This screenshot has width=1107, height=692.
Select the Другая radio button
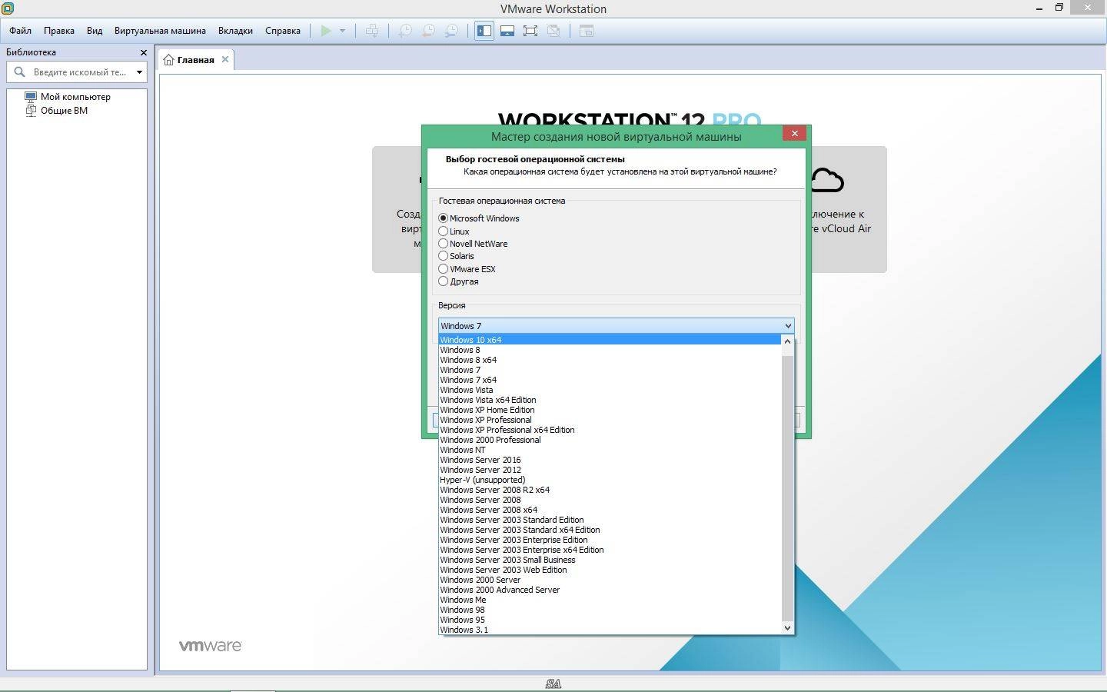pyautogui.click(x=443, y=281)
